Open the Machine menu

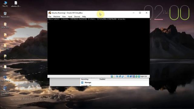[57, 17]
